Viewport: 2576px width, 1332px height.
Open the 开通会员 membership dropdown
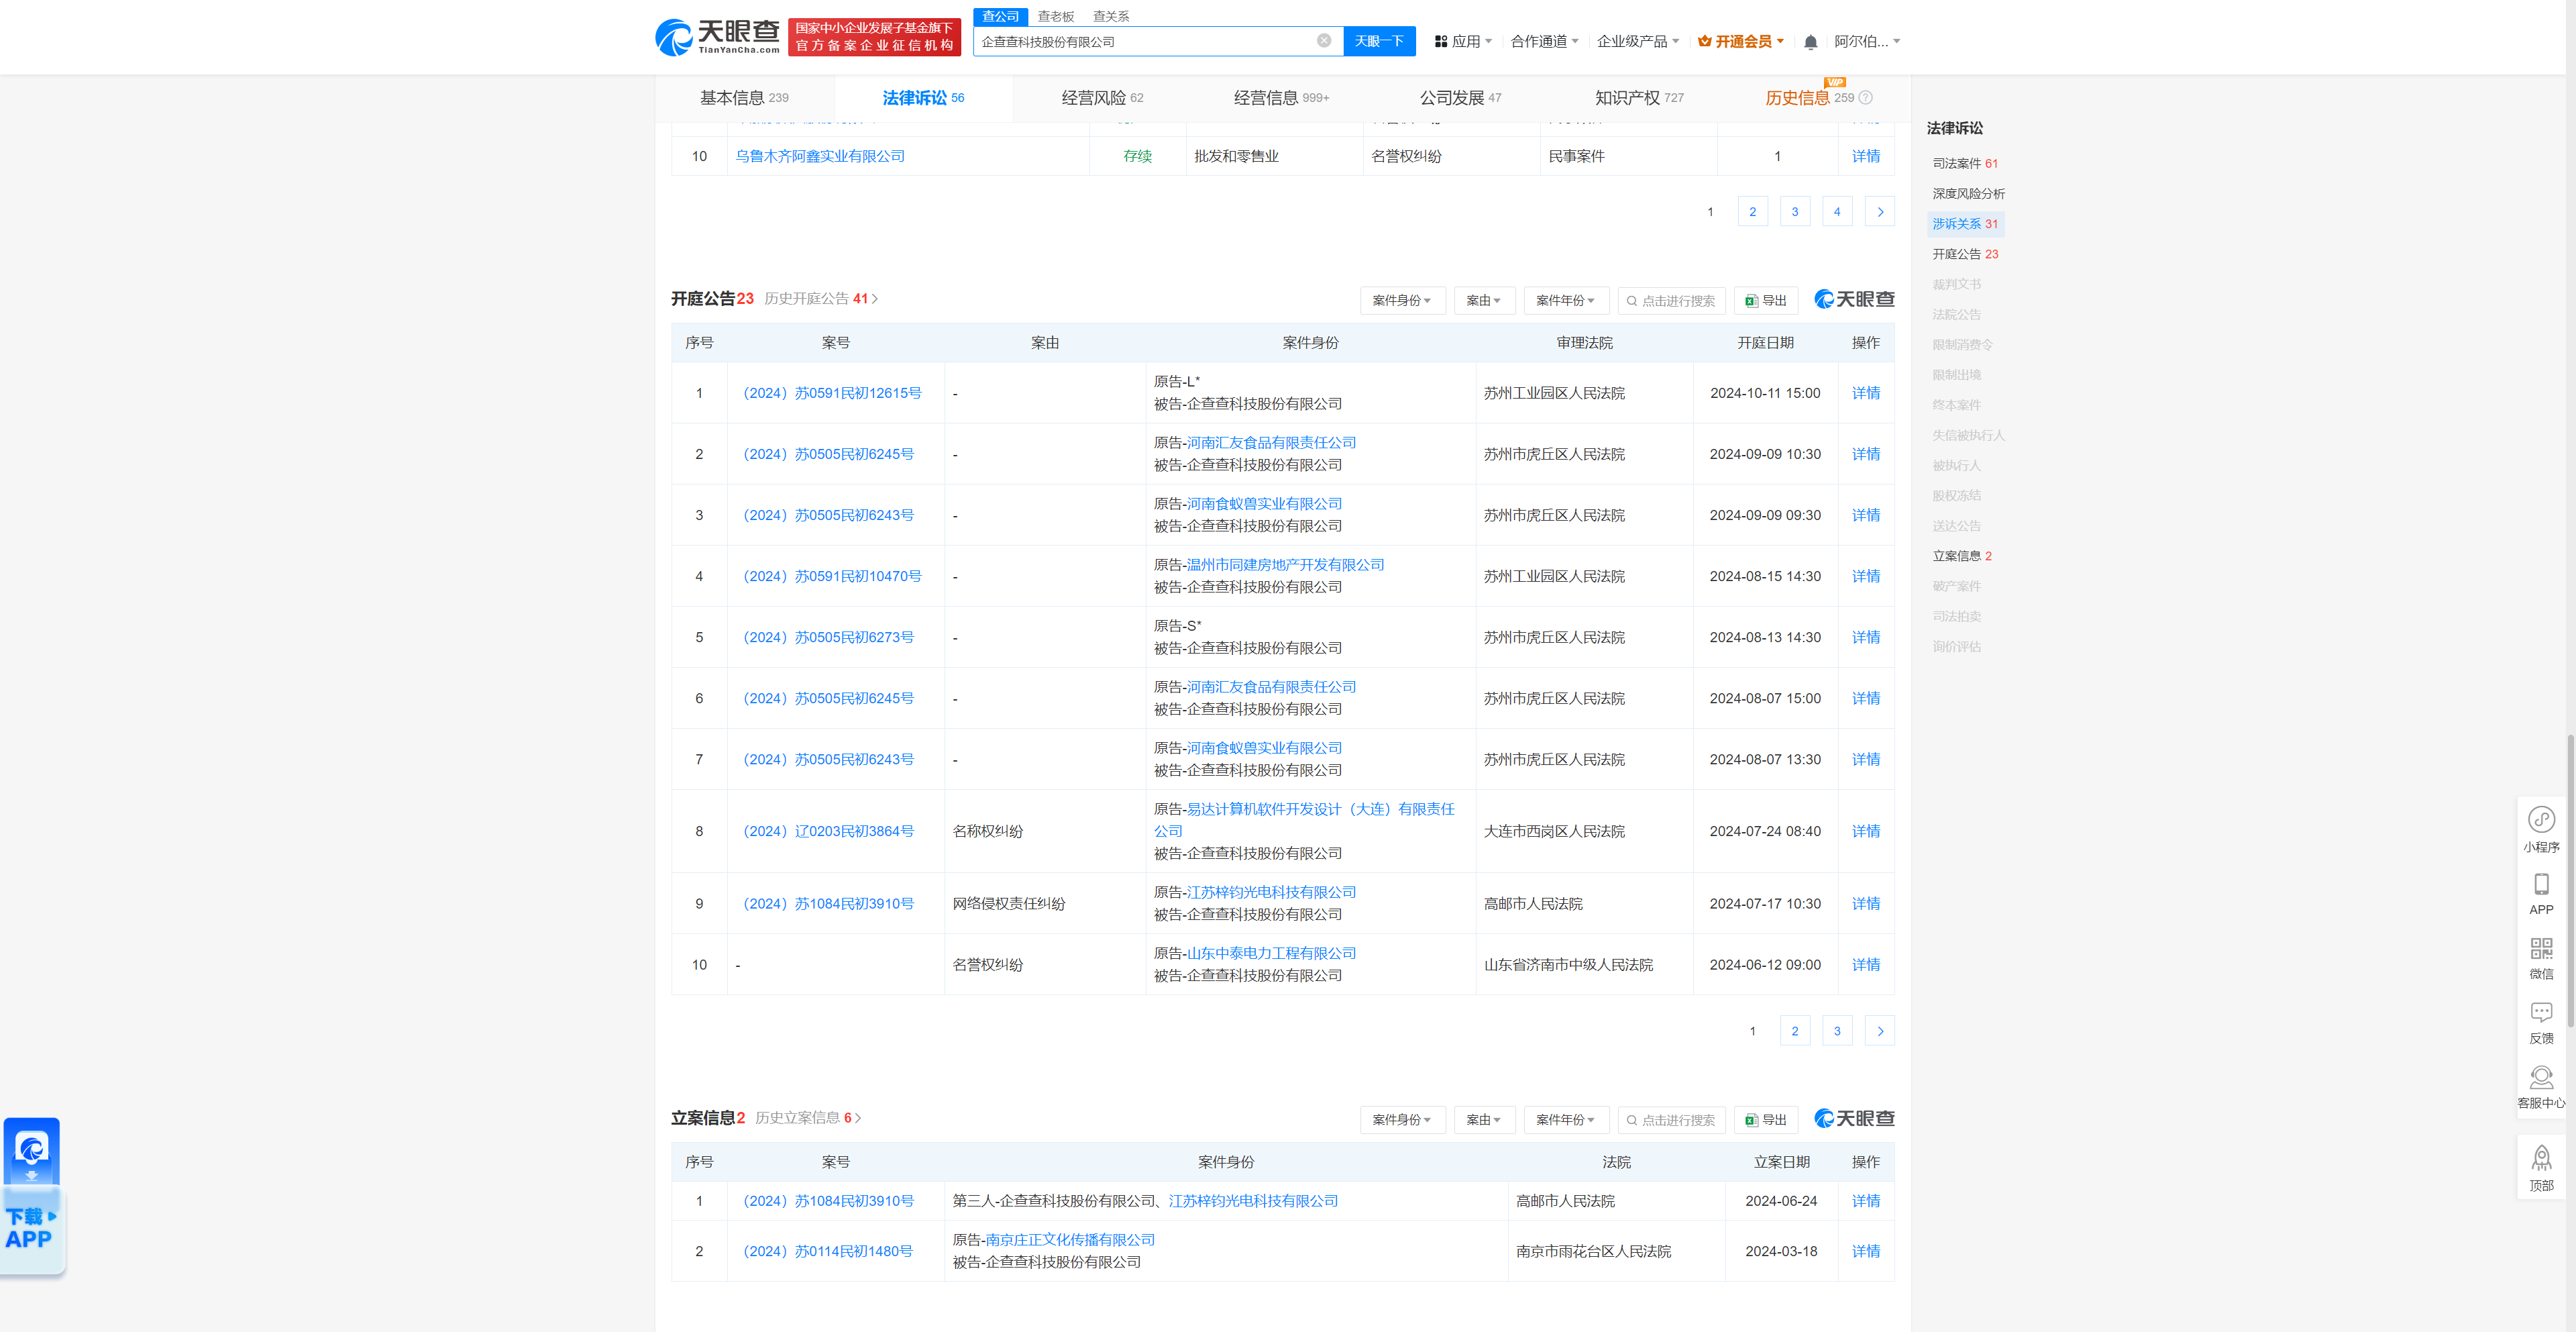coord(1741,41)
